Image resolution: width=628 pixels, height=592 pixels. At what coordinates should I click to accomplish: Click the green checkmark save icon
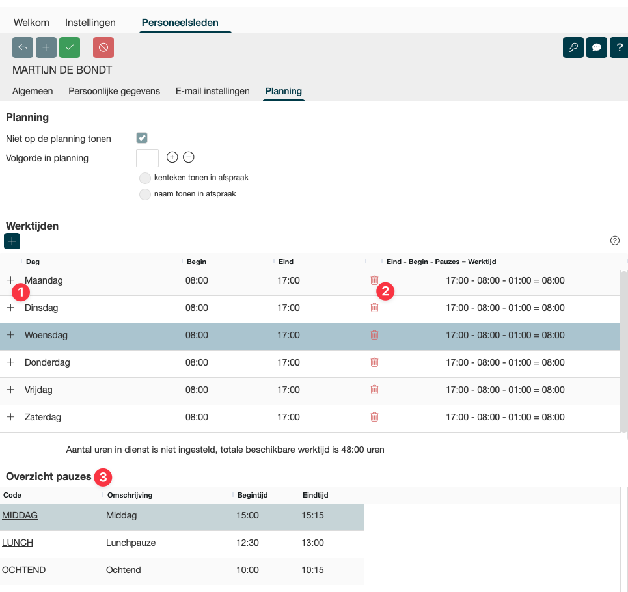(x=70, y=47)
